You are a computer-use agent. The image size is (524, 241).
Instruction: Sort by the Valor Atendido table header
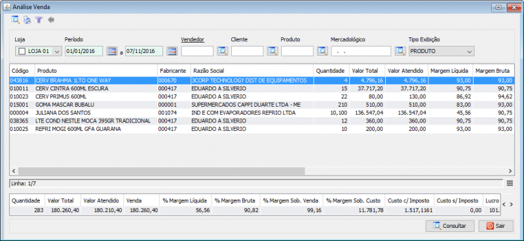(x=406, y=71)
